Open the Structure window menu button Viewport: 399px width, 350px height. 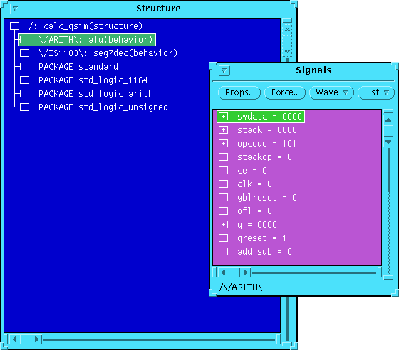click(x=15, y=9)
